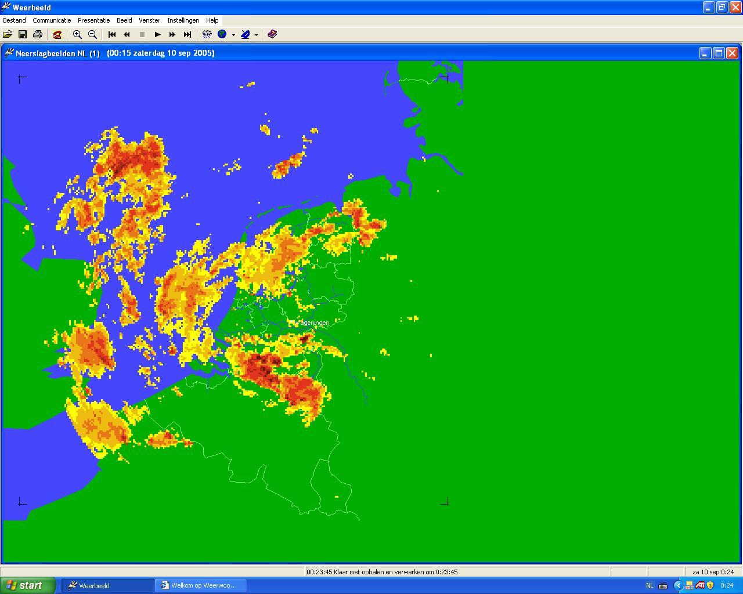The width and height of the screenshot is (743, 594).
Task: Play the radar animation
Action: 157,34
